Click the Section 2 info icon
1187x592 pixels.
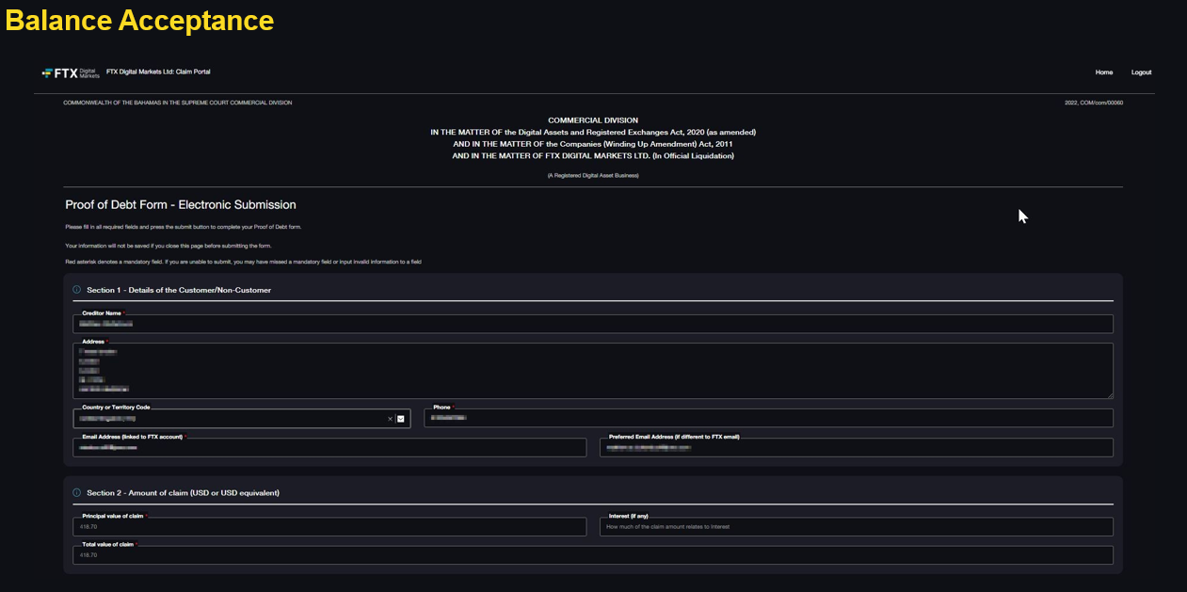coord(77,492)
